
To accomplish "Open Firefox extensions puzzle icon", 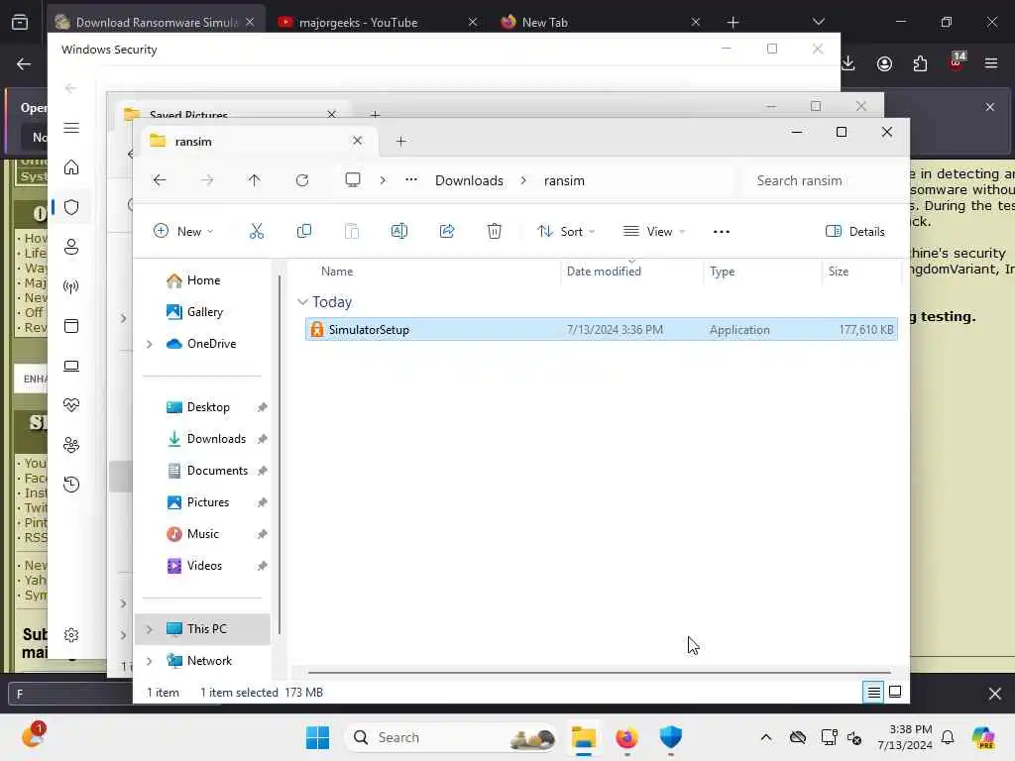I will [920, 63].
